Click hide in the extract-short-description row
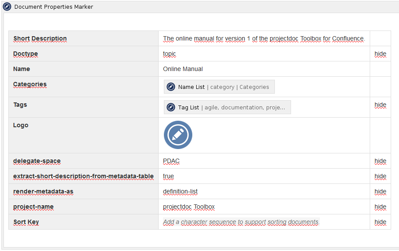399x251 pixels. pyautogui.click(x=380, y=176)
